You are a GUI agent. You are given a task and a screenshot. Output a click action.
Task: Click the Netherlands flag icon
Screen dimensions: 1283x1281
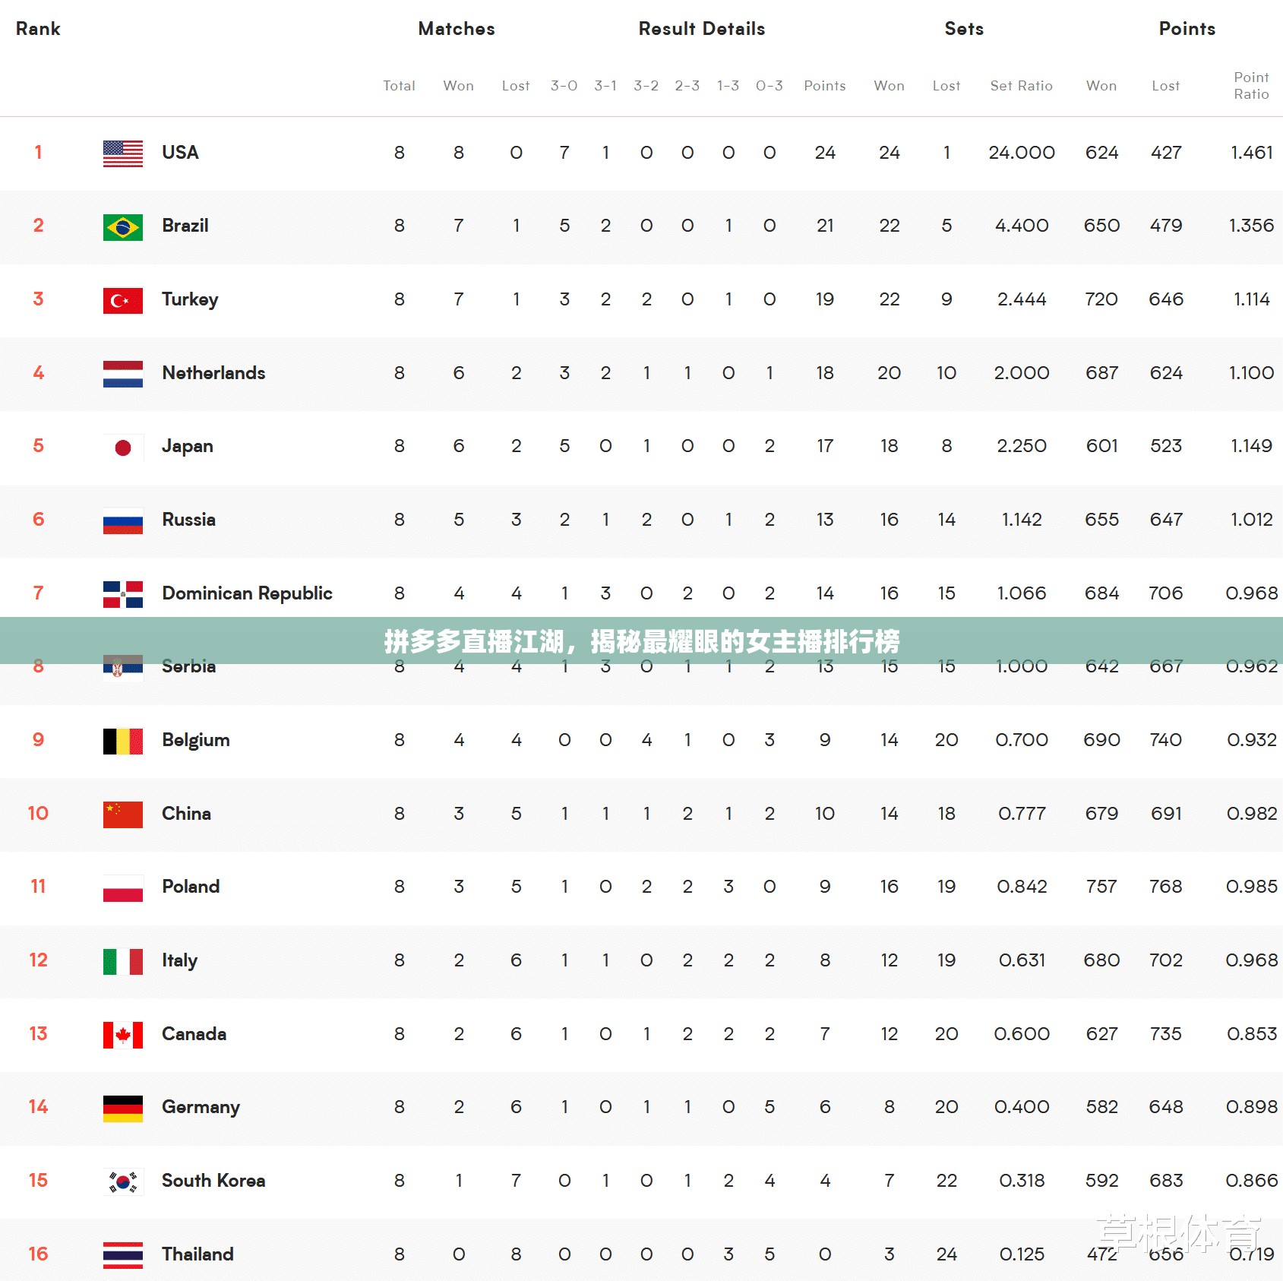pos(123,374)
